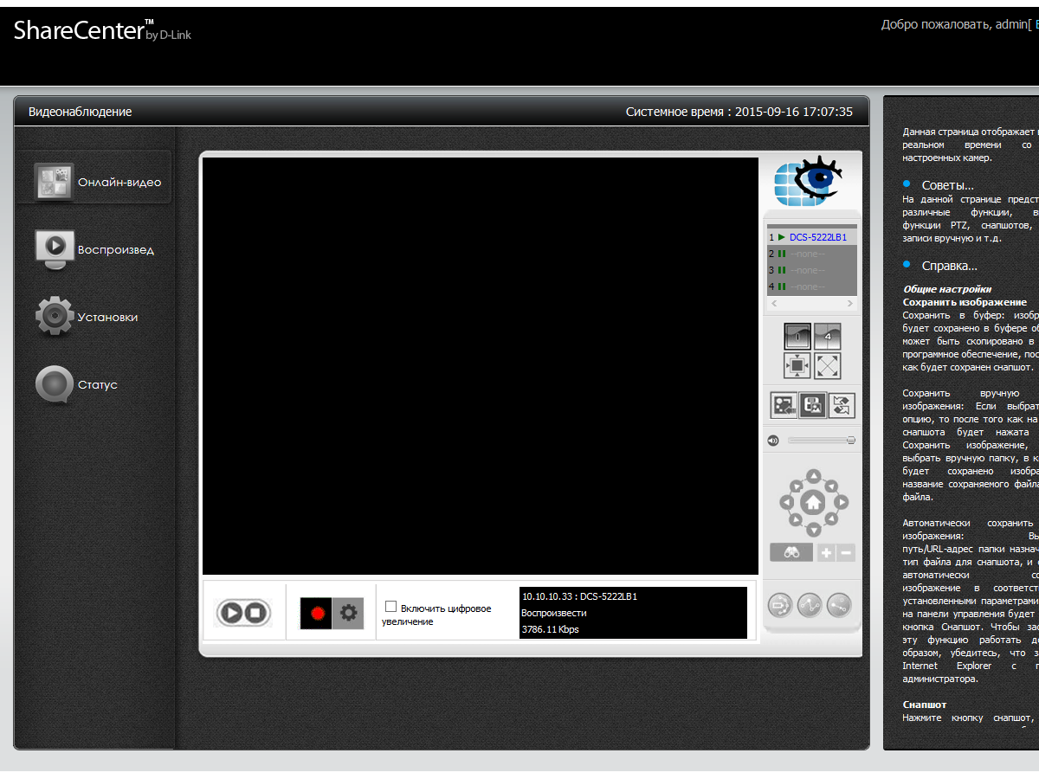Start video playback with play button
The height and width of the screenshot is (779, 1039).
pyautogui.click(x=231, y=613)
